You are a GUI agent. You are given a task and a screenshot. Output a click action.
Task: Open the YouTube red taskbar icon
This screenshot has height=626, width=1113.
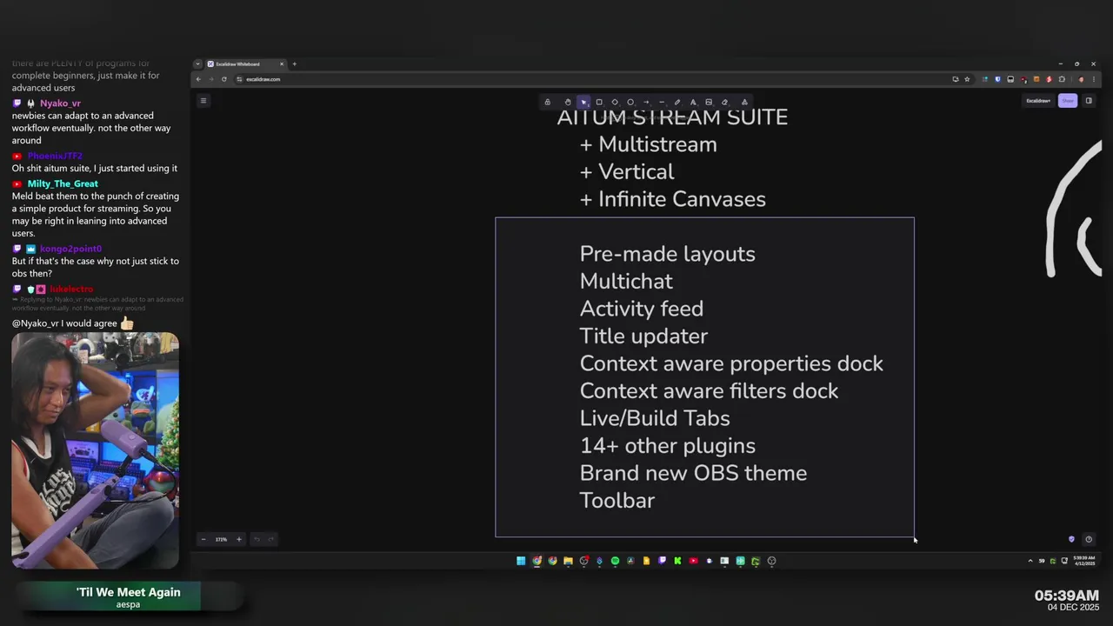(x=693, y=561)
